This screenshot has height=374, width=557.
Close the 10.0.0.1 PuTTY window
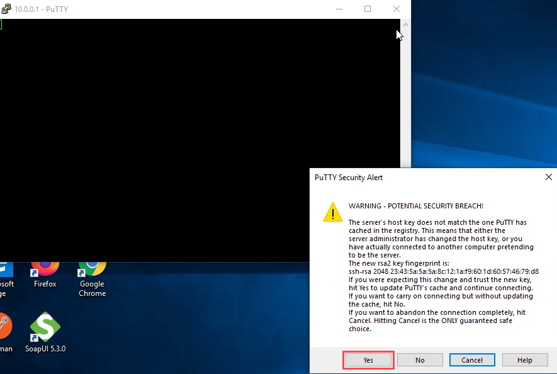397,9
